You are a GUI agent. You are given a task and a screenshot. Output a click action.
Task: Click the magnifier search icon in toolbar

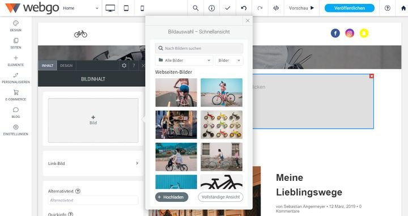coord(195,8)
